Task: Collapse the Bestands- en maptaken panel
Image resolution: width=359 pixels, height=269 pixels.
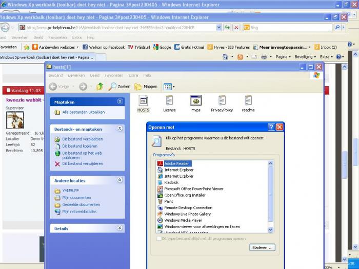Action: coord(119,129)
